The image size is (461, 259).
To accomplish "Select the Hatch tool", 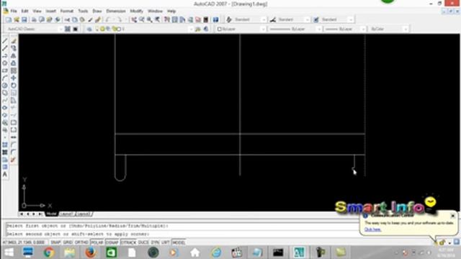I will point(5,145).
